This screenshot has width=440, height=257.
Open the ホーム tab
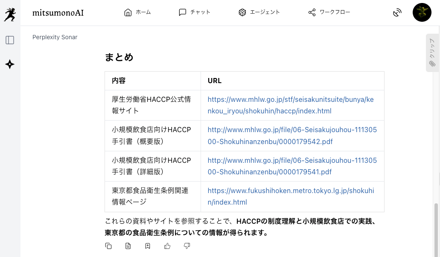coord(137,12)
